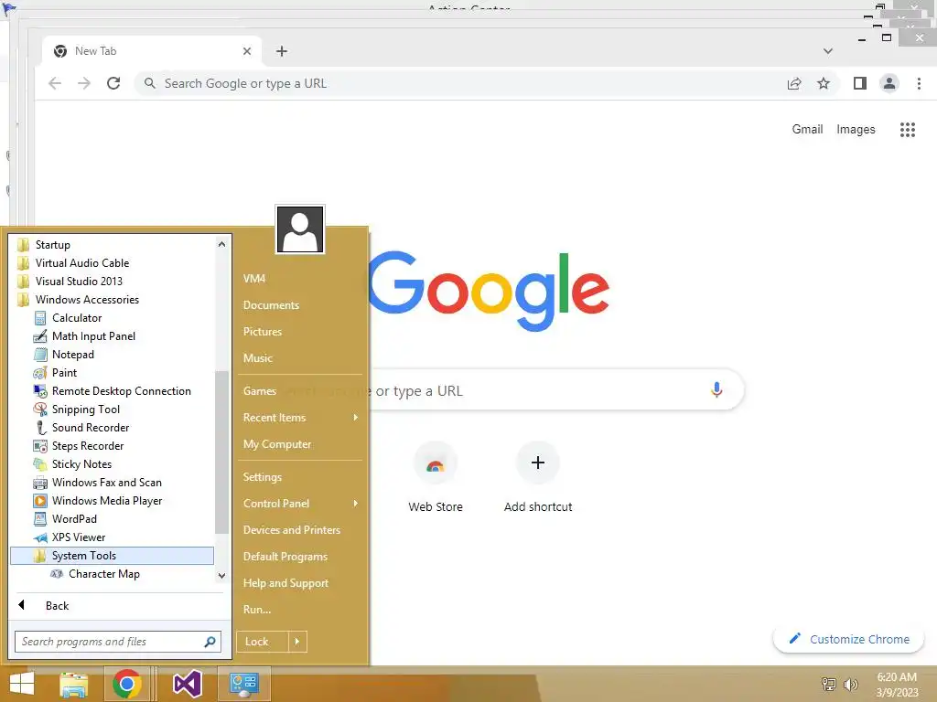This screenshot has width=937, height=702.
Task: Open Chrome profile avatar menu
Action: tap(889, 83)
